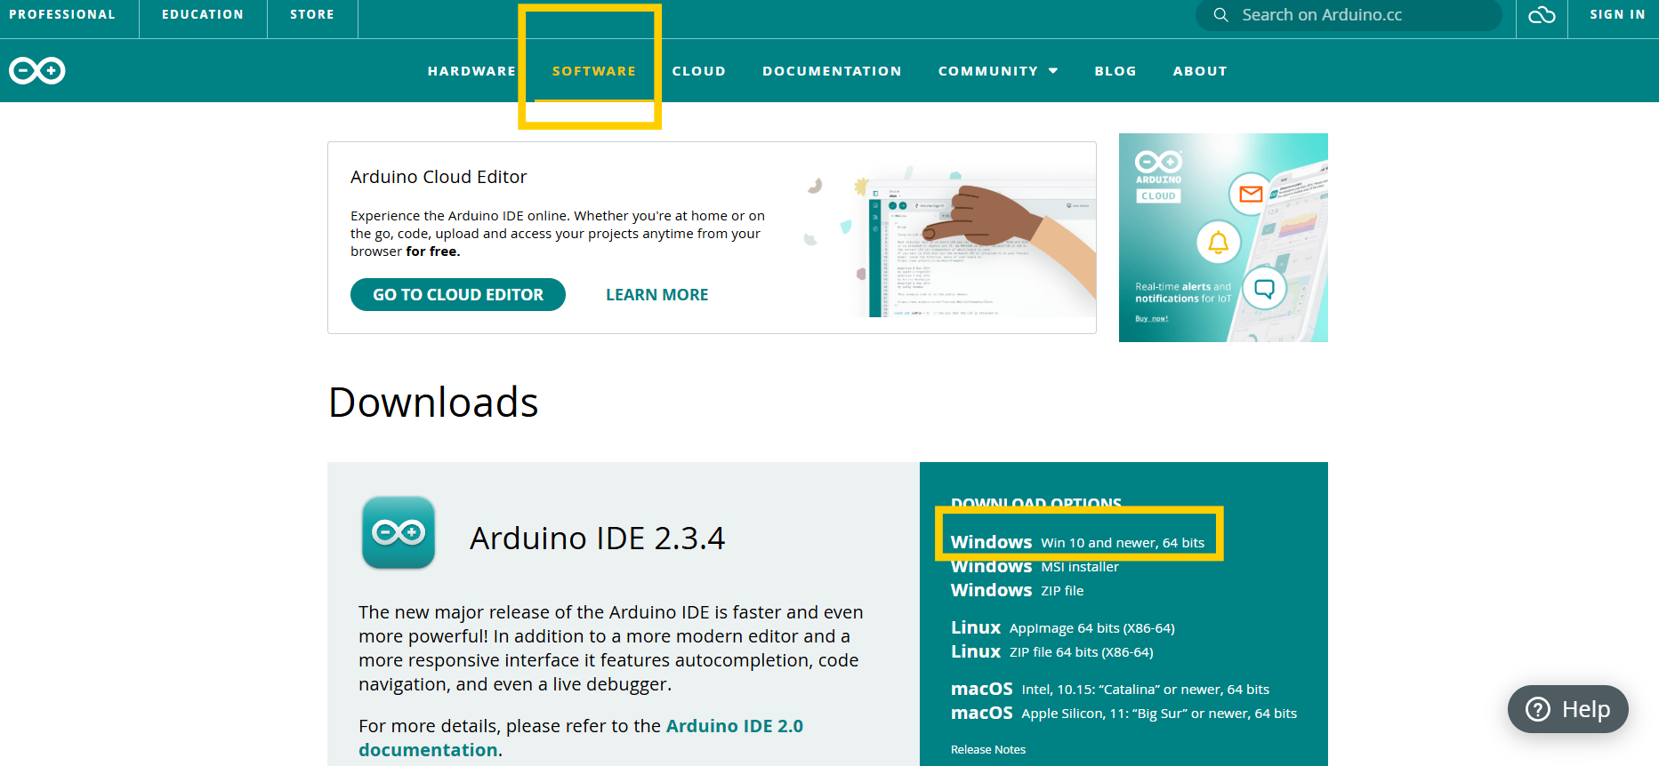Click the Learn More link

pyautogui.click(x=657, y=295)
